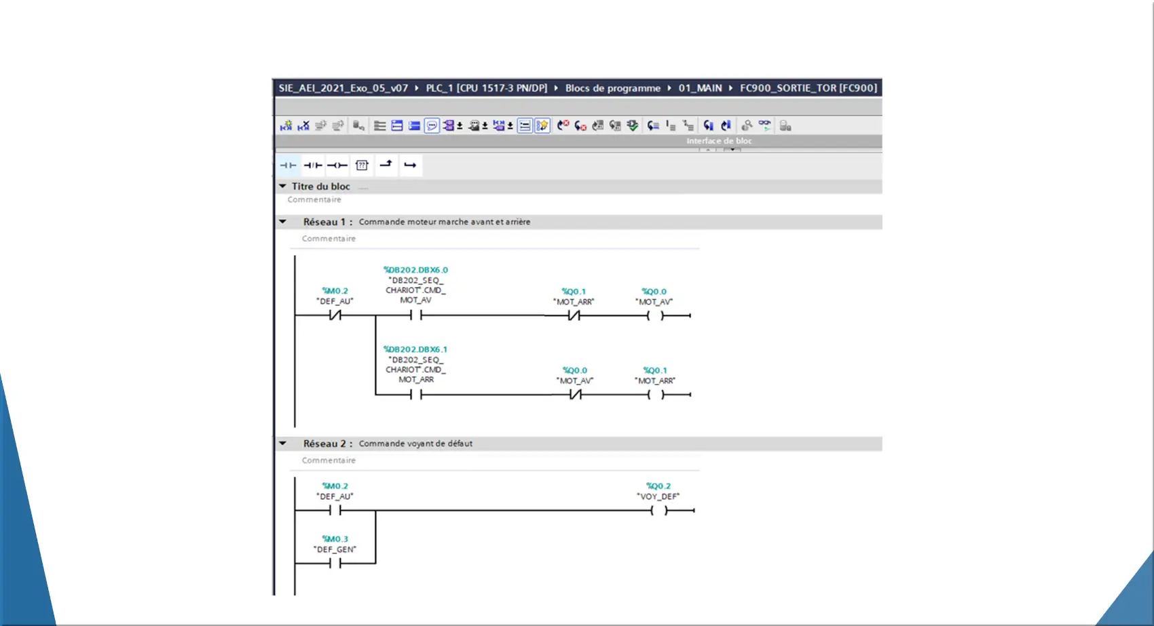Screen dimensions: 1154x626
Task: Collapse Réseau 1 network
Action: click(282, 222)
